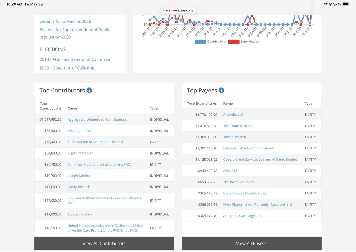This screenshot has height=252, width=356.
Task: Open United States Postal Service payee link
Action: (245, 193)
